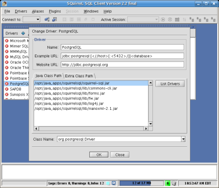Click the red X icon beside Mimer SQL
219x188 pixels.
[7, 46]
